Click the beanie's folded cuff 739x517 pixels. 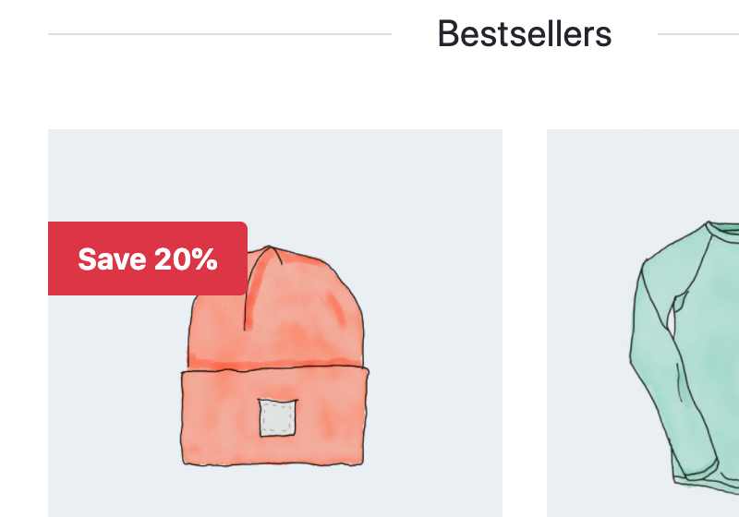274,416
